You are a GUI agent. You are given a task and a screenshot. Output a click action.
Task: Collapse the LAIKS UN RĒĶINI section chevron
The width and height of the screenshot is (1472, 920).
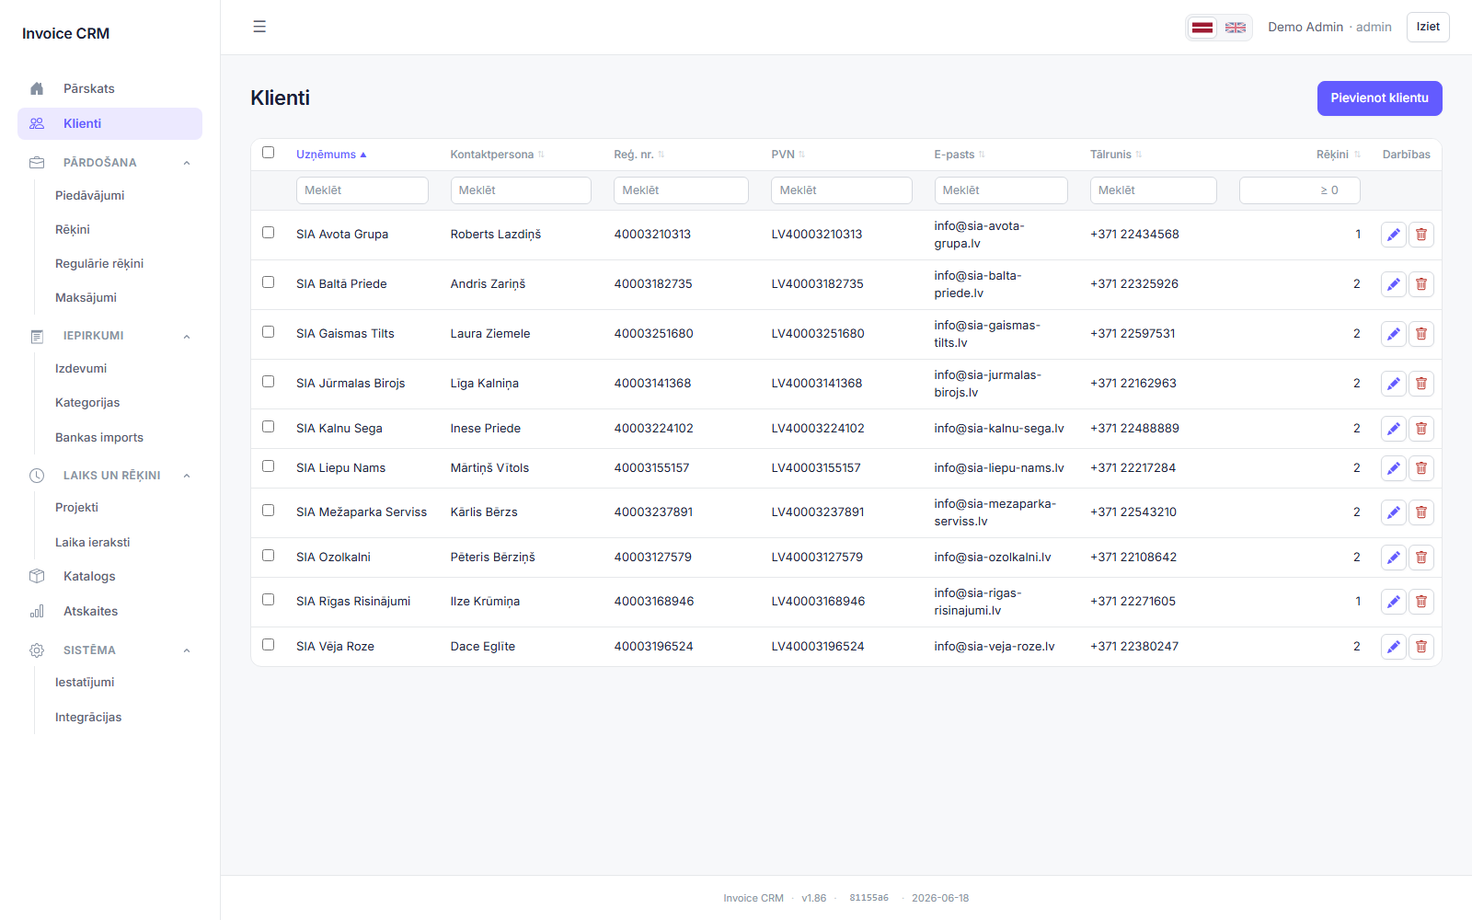(x=187, y=476)
